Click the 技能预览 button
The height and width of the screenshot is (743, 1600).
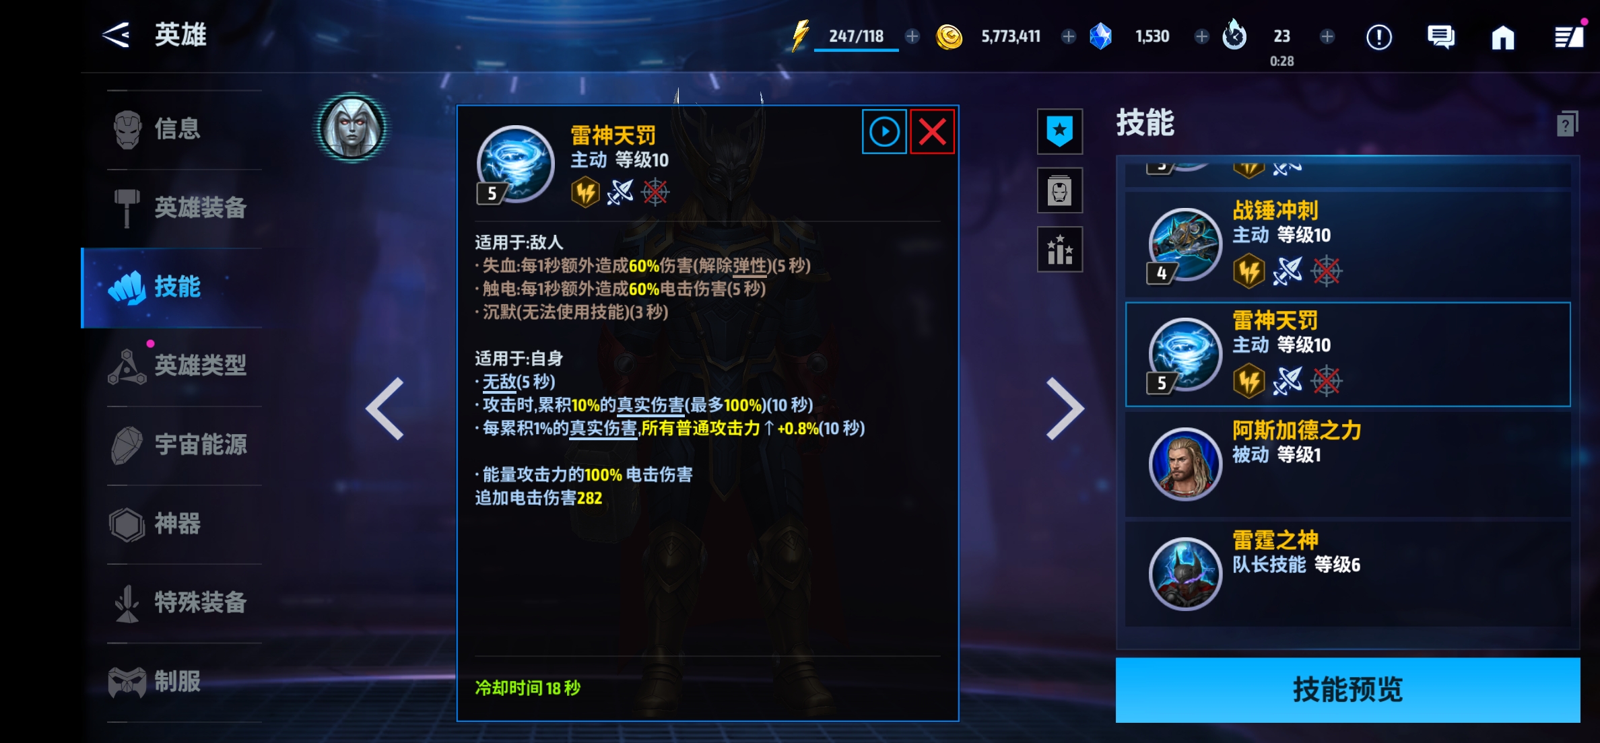[1347, 690]
